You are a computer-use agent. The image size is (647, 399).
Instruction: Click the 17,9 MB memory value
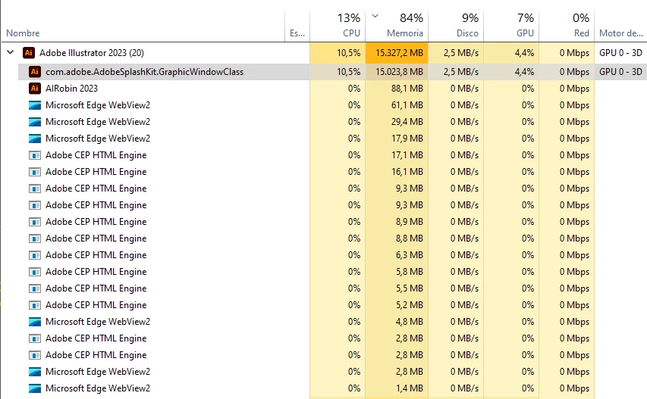[x=407, y=139]
